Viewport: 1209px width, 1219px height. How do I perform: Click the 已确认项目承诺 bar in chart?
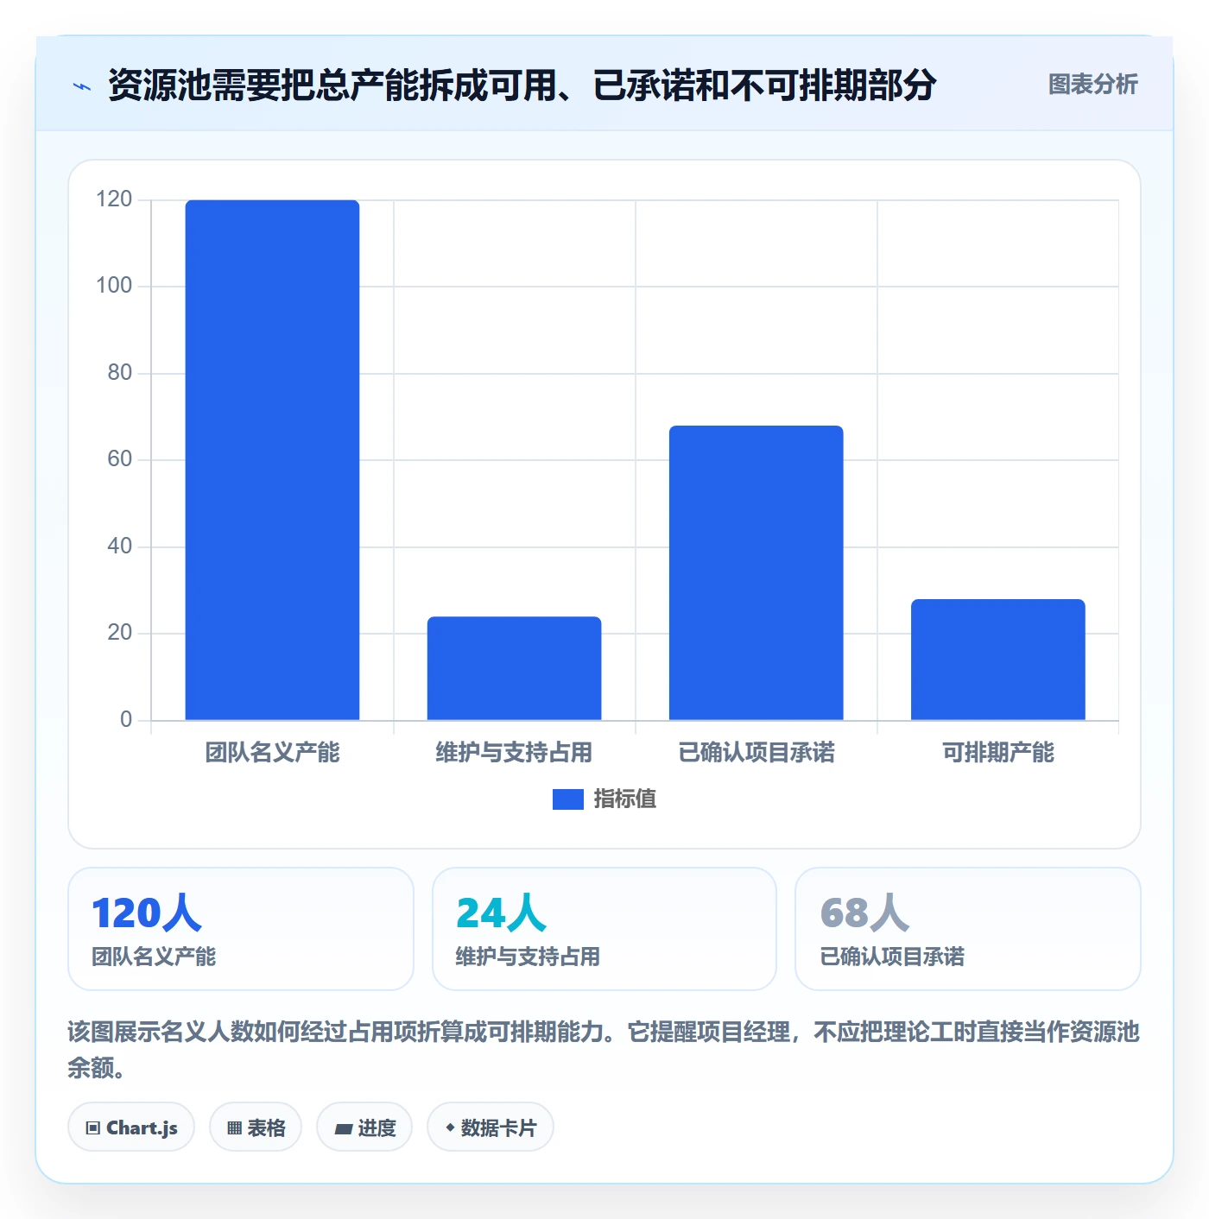click(x=756, y=572)
